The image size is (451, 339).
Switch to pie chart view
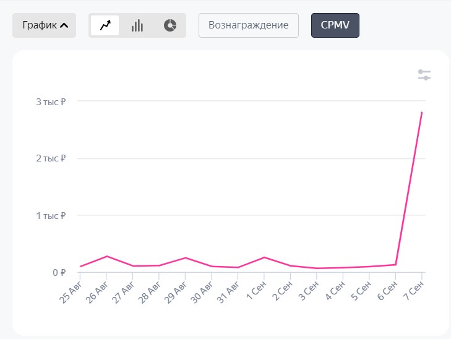(x=170, y=25)
